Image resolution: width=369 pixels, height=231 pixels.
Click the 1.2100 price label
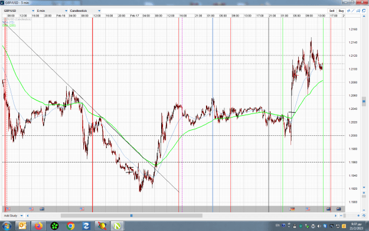pos(352,69)
